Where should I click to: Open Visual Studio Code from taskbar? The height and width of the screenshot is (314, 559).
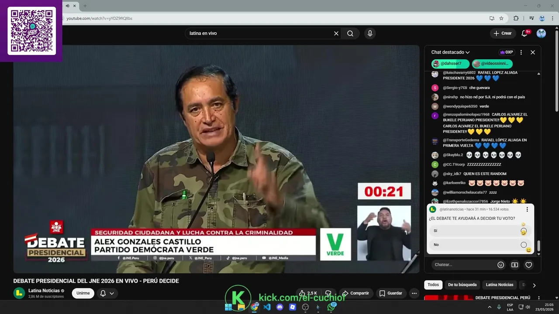[267, 307]
